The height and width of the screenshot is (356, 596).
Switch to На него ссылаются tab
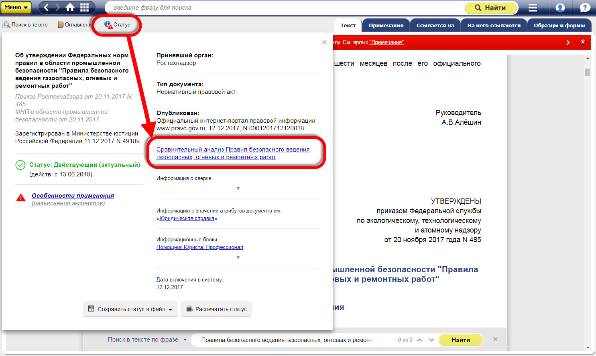494,25
